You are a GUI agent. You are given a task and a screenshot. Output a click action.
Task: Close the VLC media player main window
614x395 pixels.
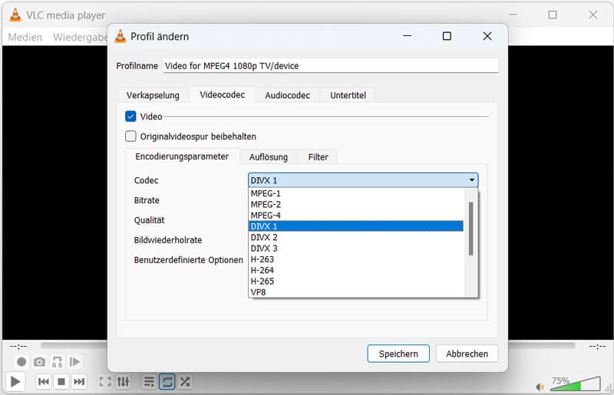[593, 15]
